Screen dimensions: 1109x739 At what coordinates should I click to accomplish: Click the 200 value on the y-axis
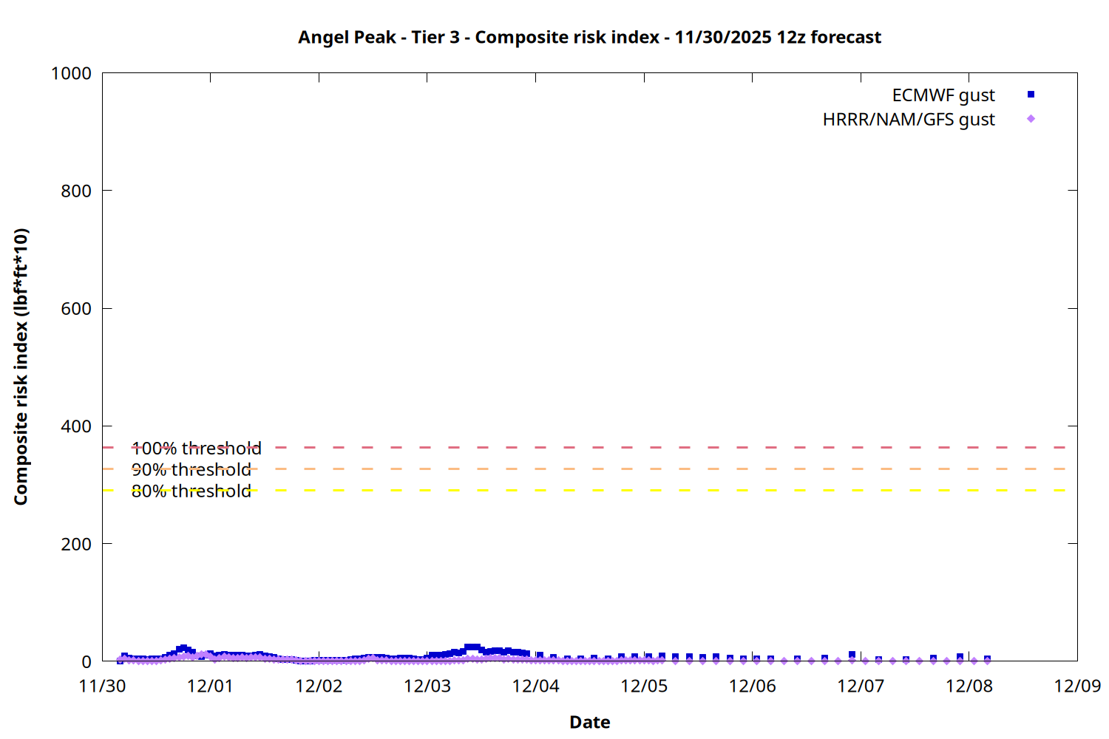point(76,545)
